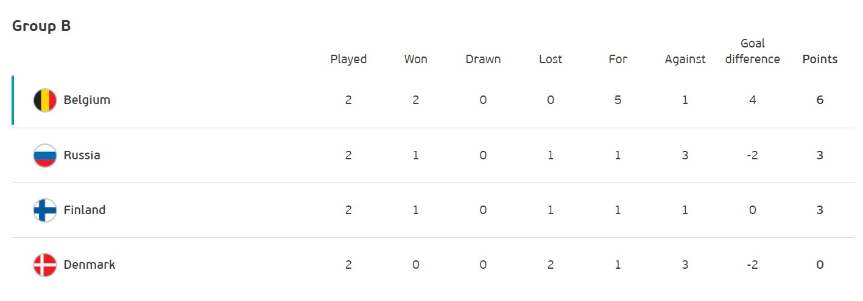Click the Denmark flag icon
The width and height of the screenshot is (863, 301).
pyautogui.click(x=44, y=265)
